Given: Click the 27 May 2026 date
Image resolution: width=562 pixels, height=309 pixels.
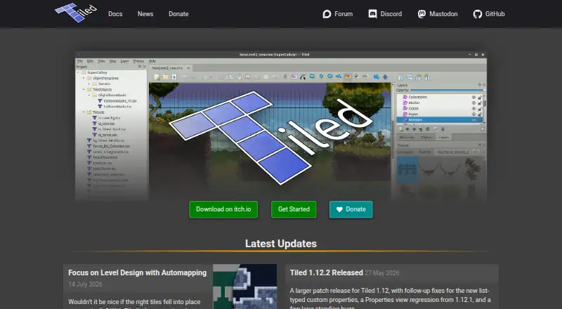Looking at the screenshot, I should click(x=382, y=273).
